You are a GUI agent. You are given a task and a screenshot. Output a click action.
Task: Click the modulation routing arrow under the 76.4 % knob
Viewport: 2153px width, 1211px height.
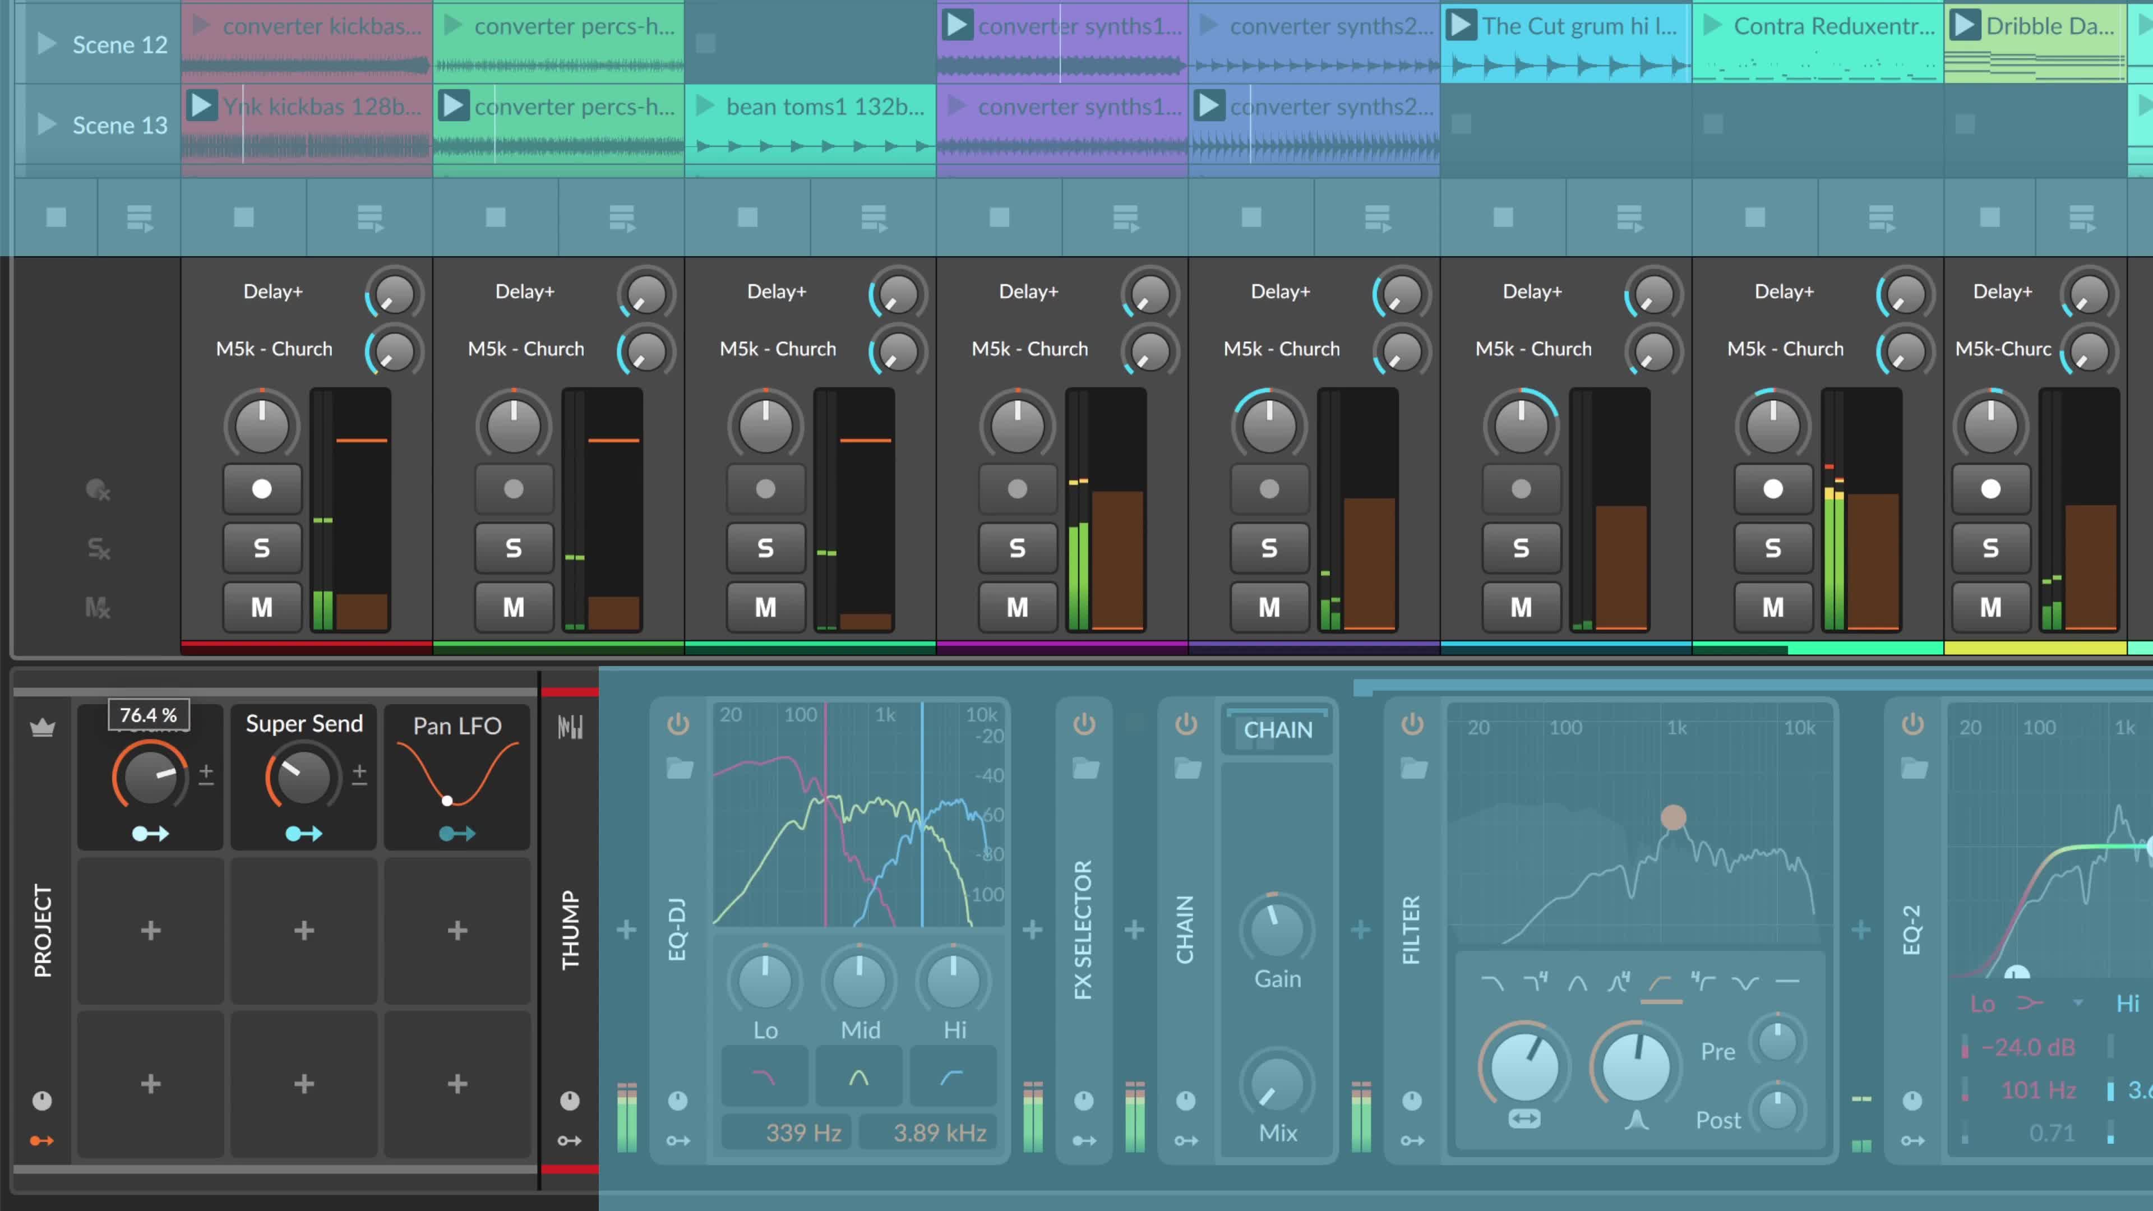click(150, 833)
